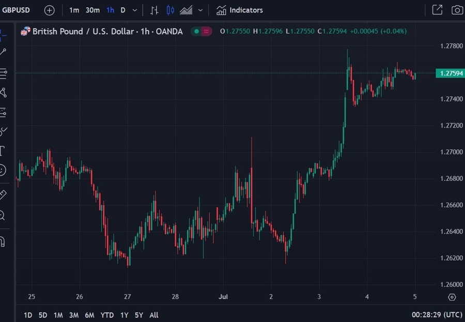Screen dimensions: 465x322
Task: Select the XABCD Pattern tool
Action: click(x=4, y=93)
